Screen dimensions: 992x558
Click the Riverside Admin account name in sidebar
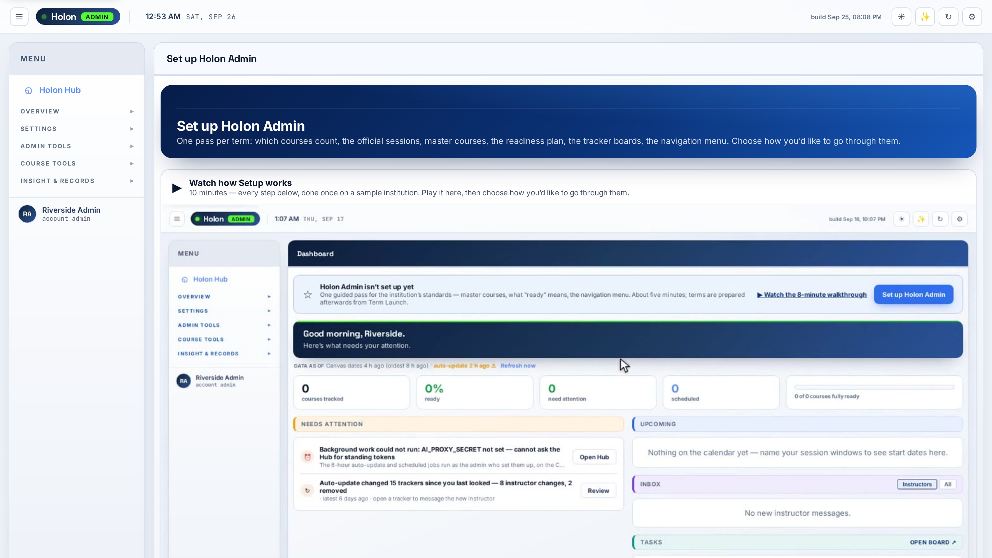click(x=71, y=210)
